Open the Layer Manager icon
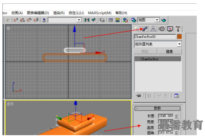 click(102, 20)
